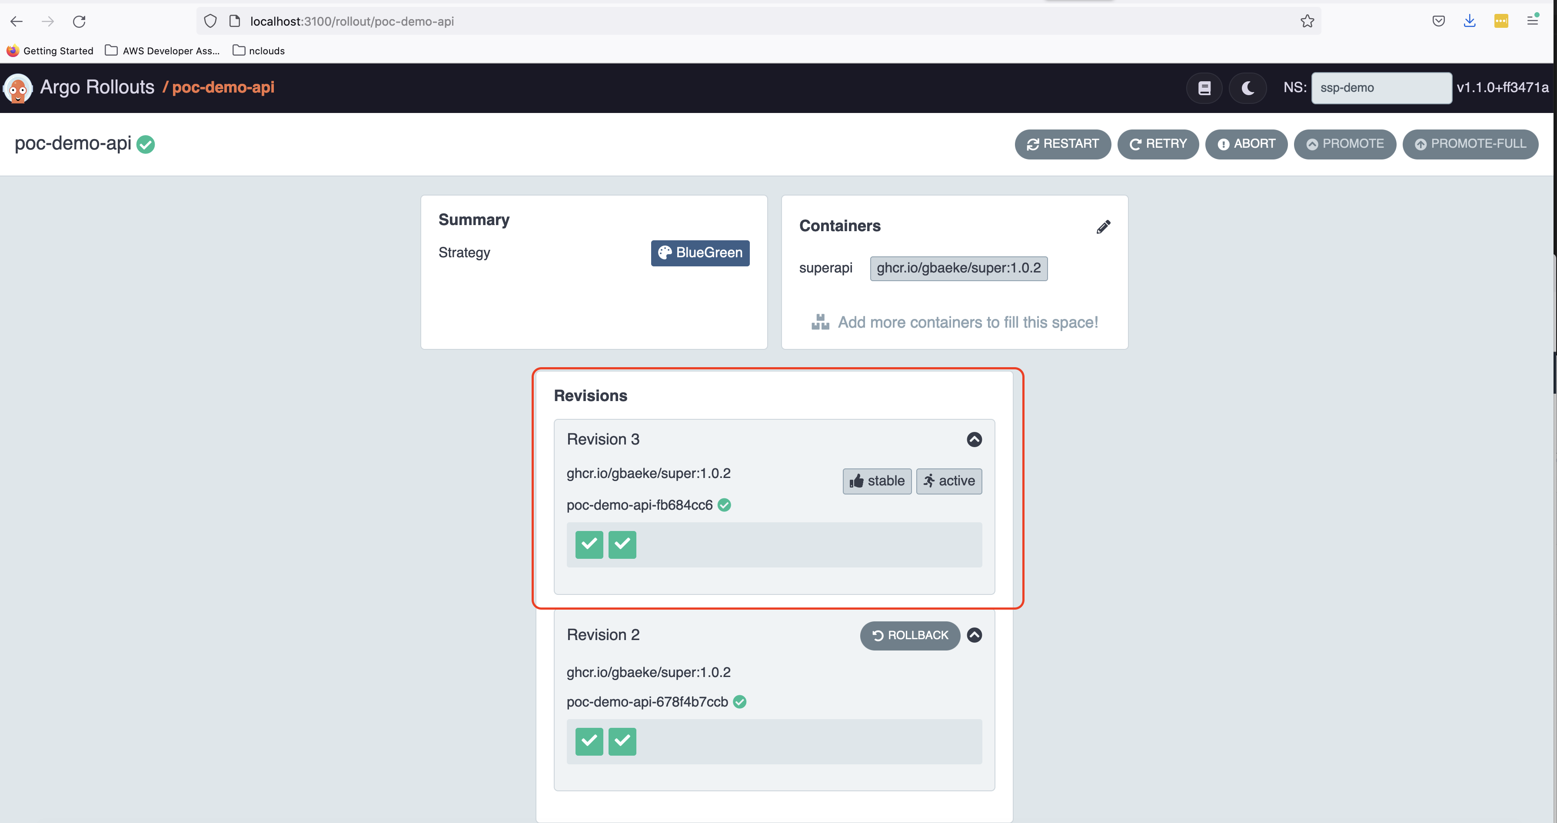The width and height of the screenshot is (1557, 823).
Task: Click the BlueGreen strategy badge
Action: click(700, 252)
